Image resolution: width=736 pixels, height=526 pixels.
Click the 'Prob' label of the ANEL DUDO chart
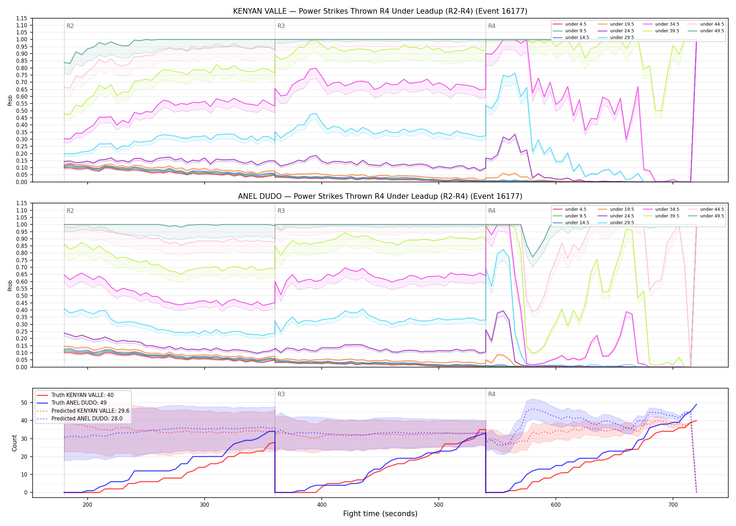[10, 285]
